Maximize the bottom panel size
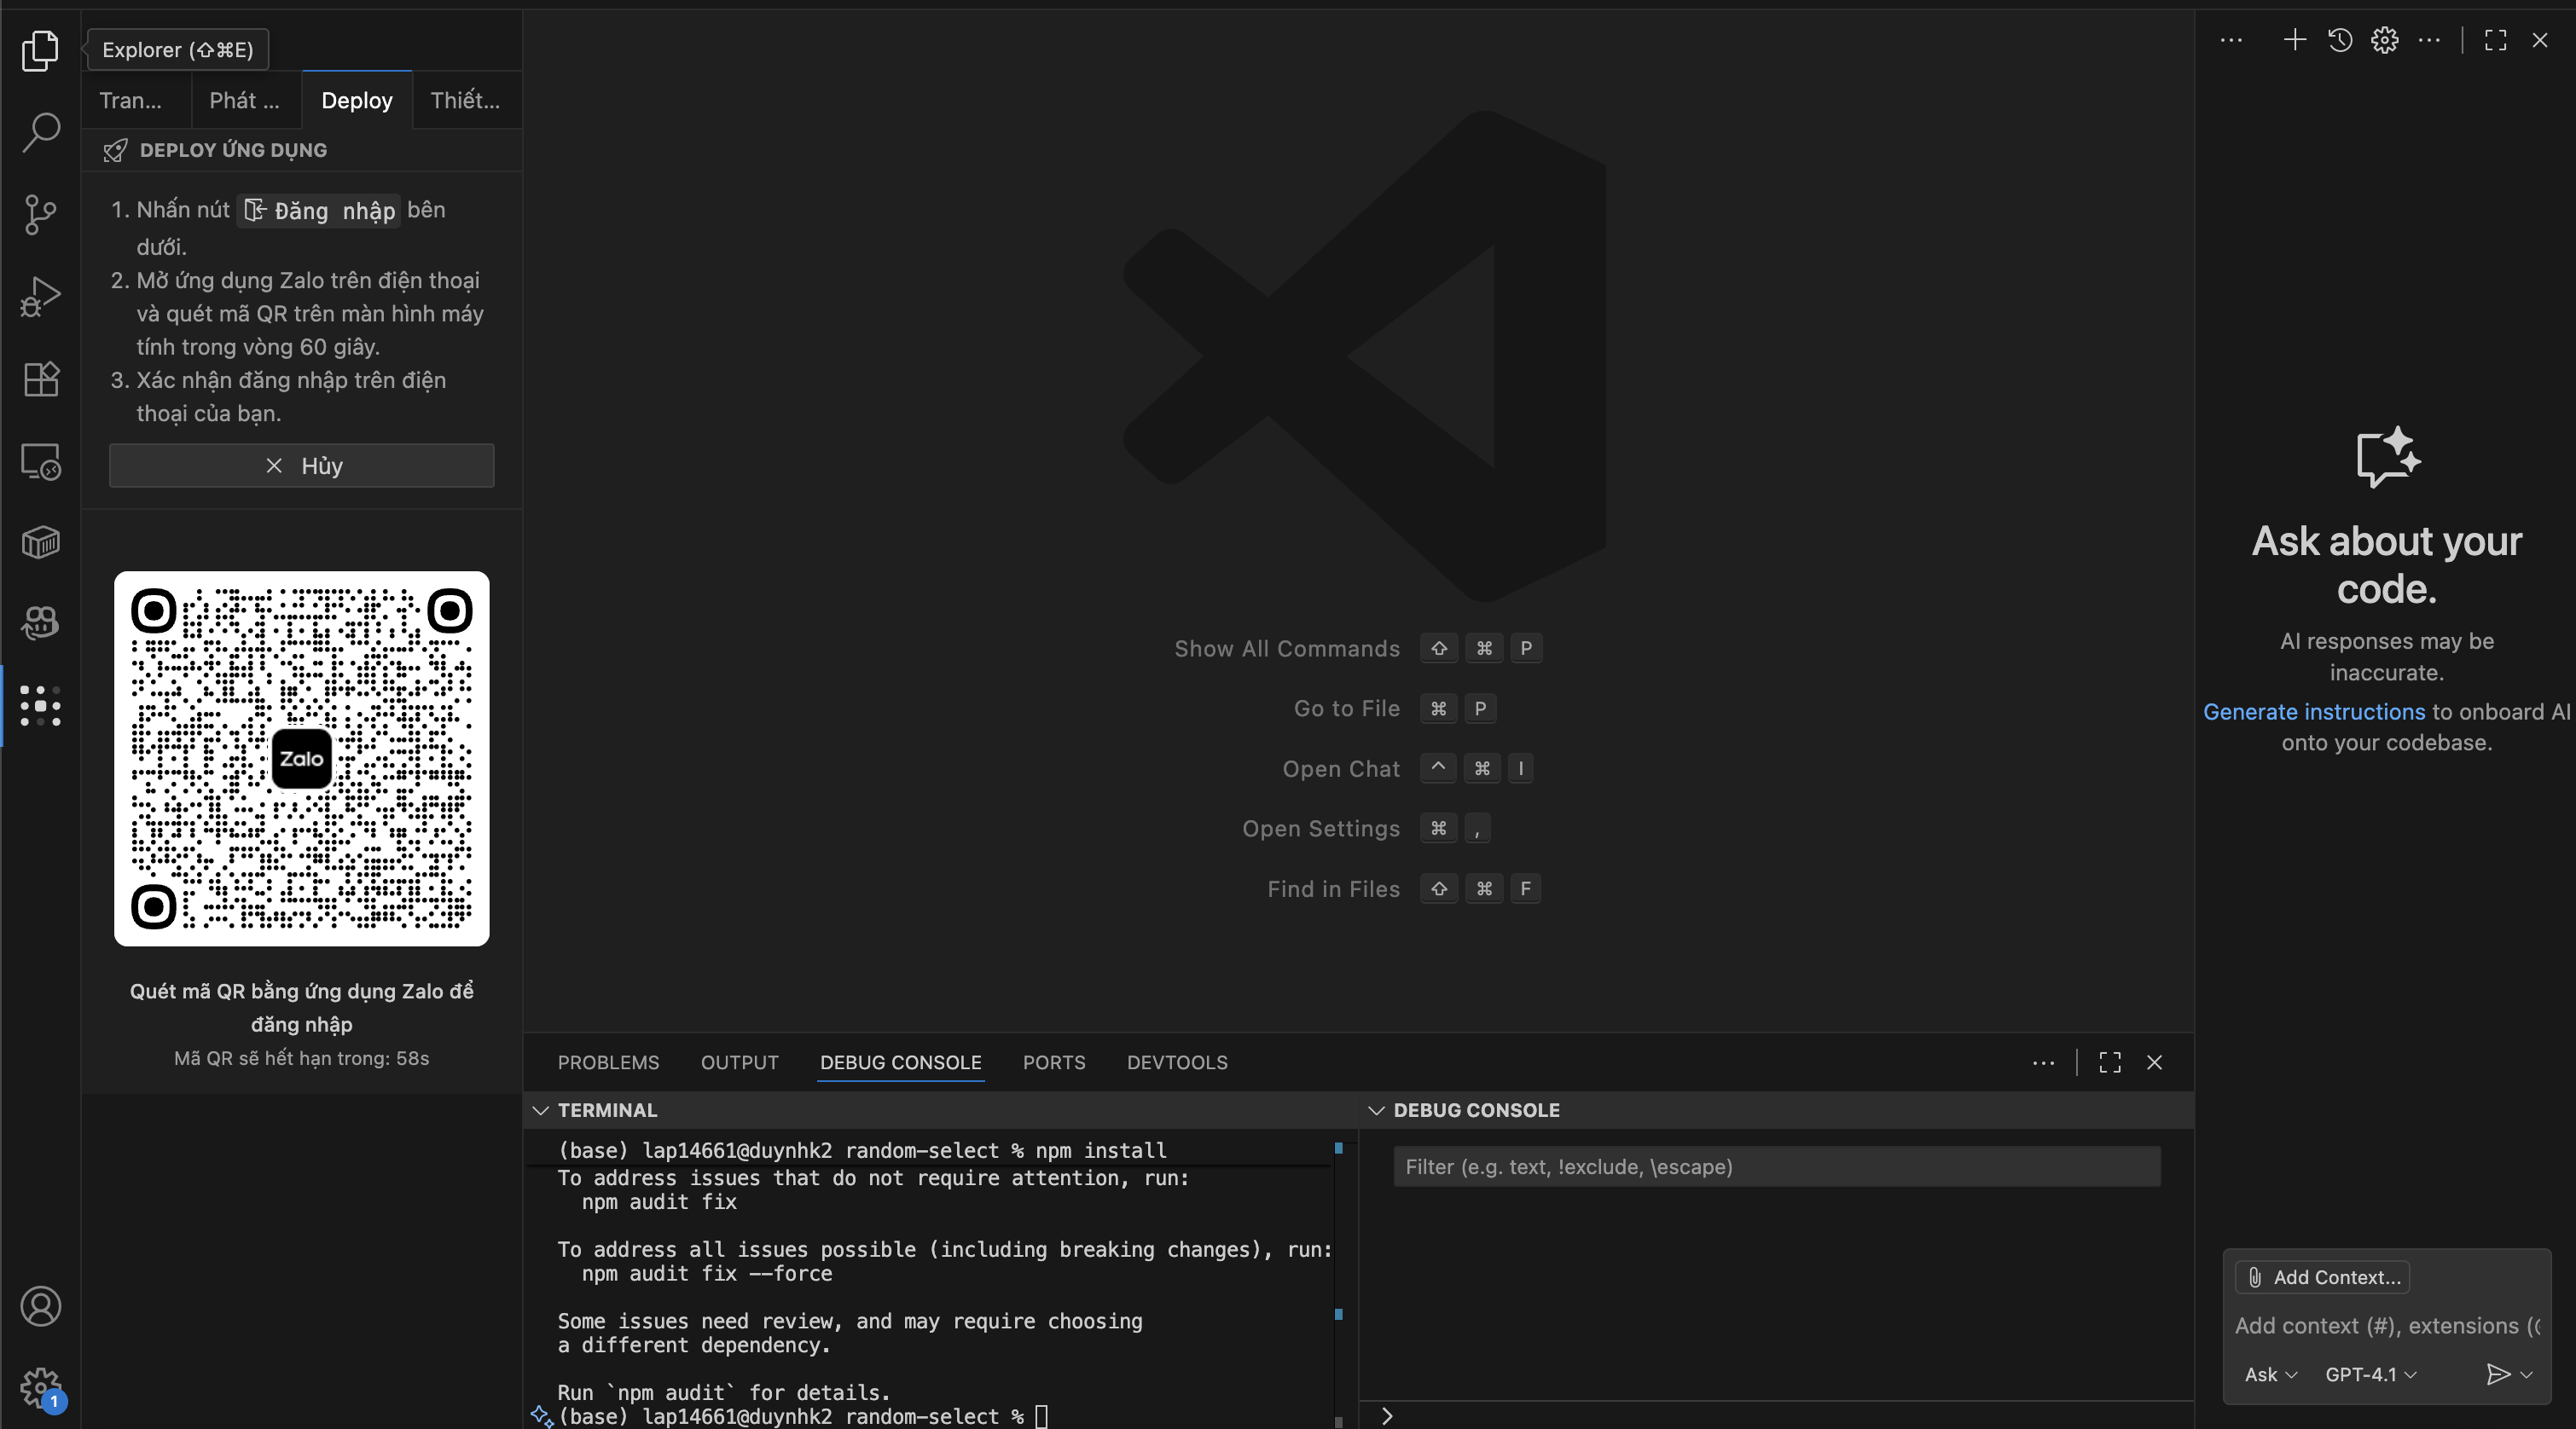The width and height of the screenshot is (2576, 1429). pyautogui.click(x=2110, y=1062)
